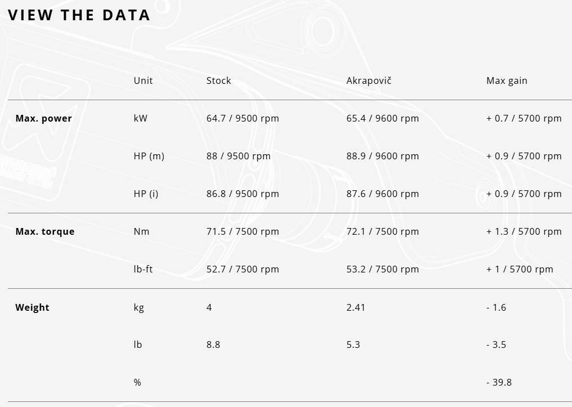The image size is (572, 407).
Task: Click the lb-ft unit cell
Action: [143, 269]
